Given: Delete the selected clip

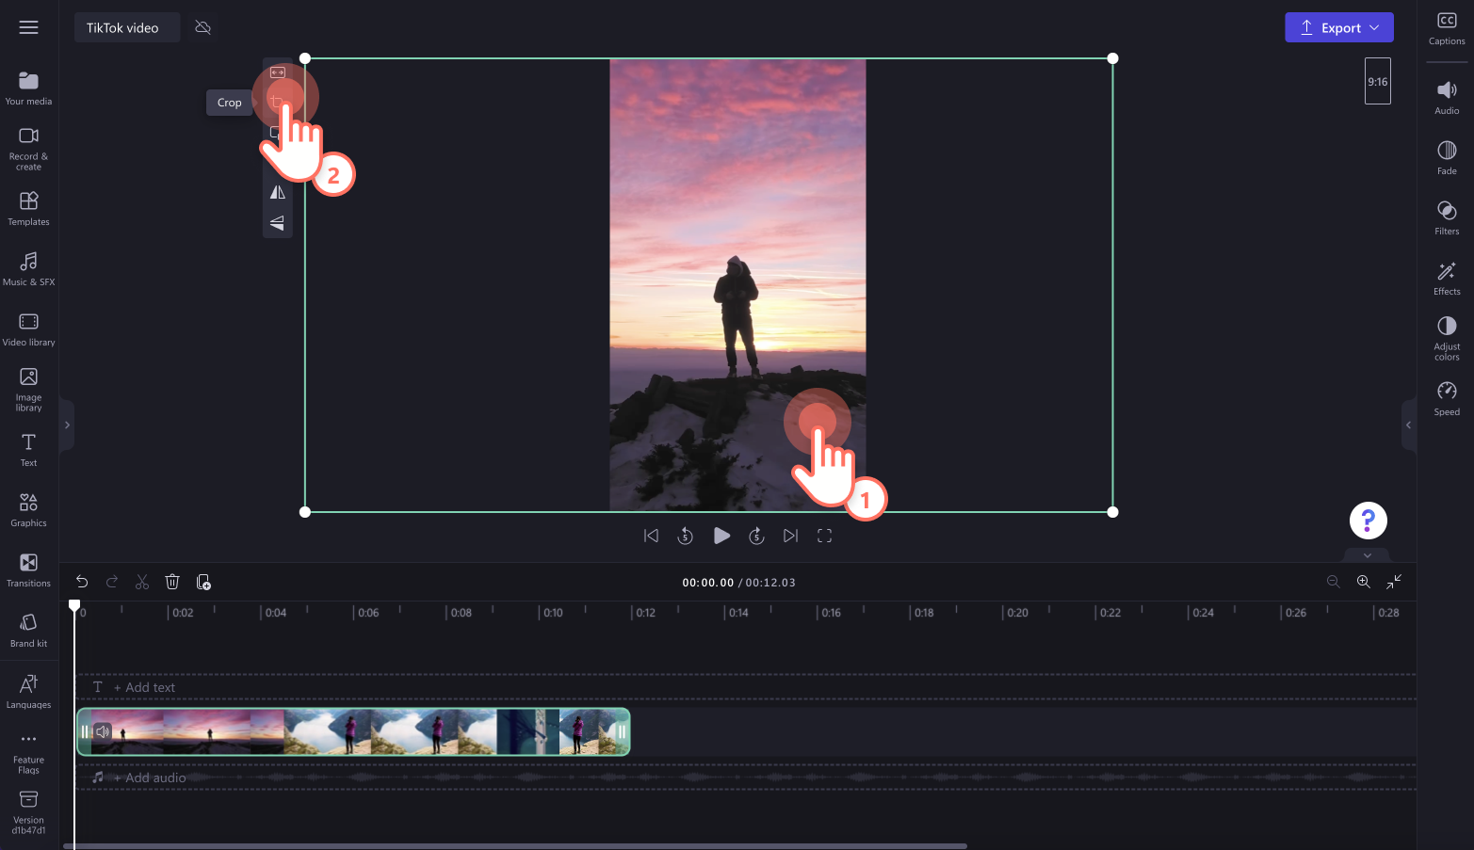Looking at the screenshot, I should tap(172, 582).
